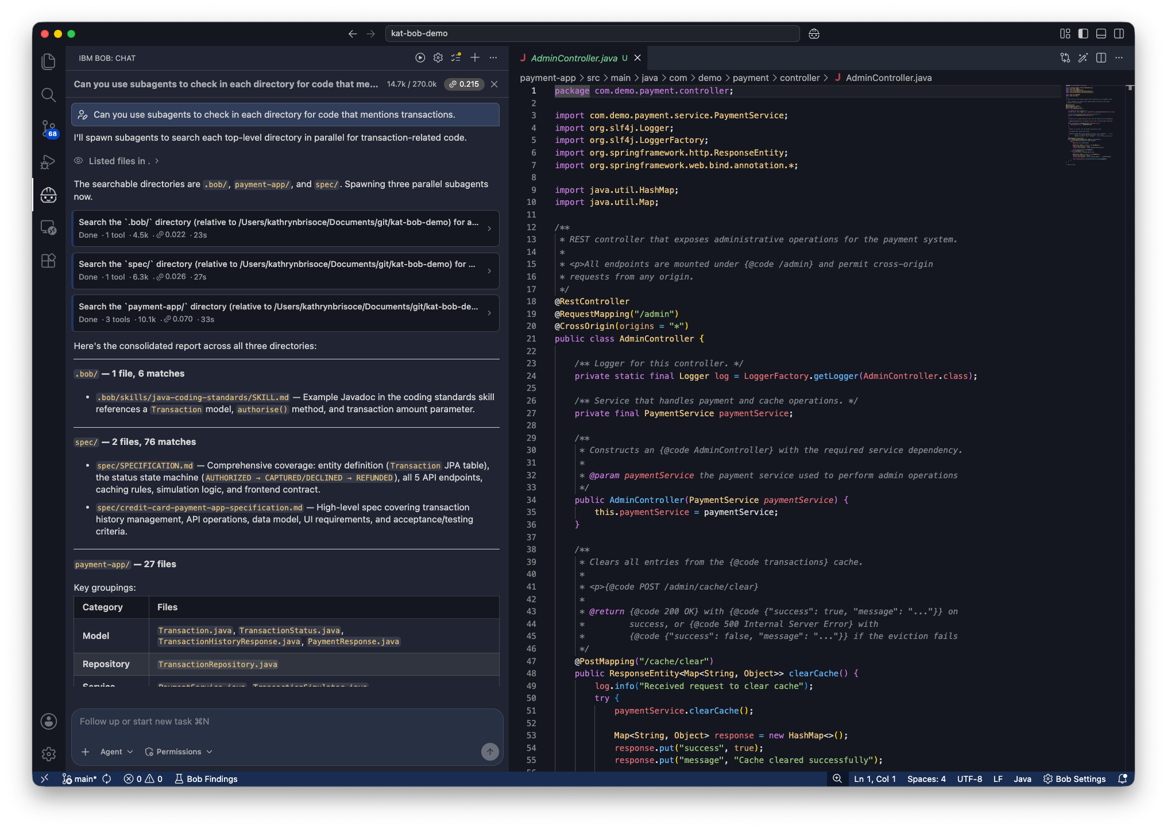Open the Run and Debug view

(x=49, y=162)
